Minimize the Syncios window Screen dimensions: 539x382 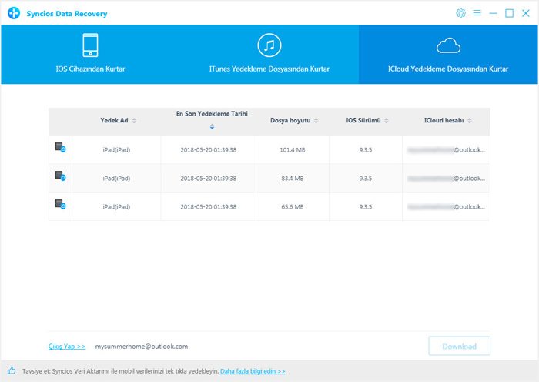(493, 13)
